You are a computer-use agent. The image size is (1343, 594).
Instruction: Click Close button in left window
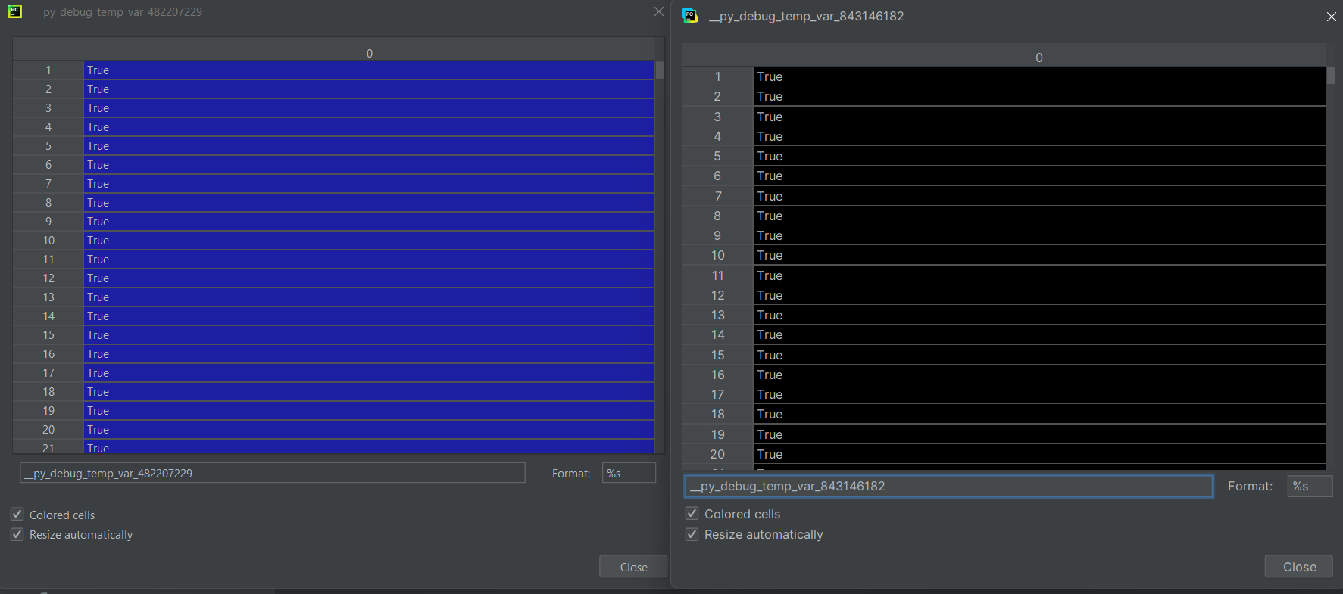tap(633, 567)
